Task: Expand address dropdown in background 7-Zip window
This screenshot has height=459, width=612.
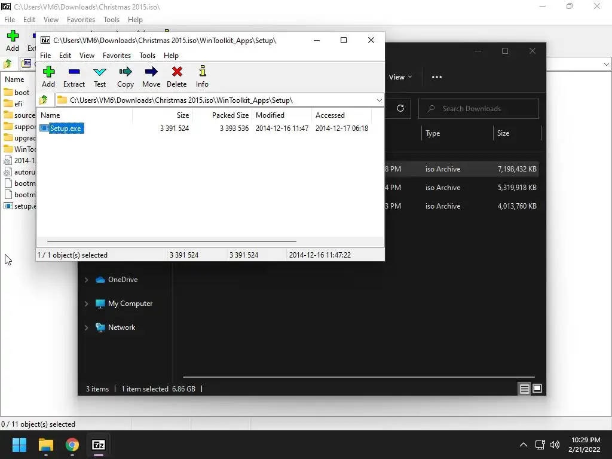Action: 606,65
